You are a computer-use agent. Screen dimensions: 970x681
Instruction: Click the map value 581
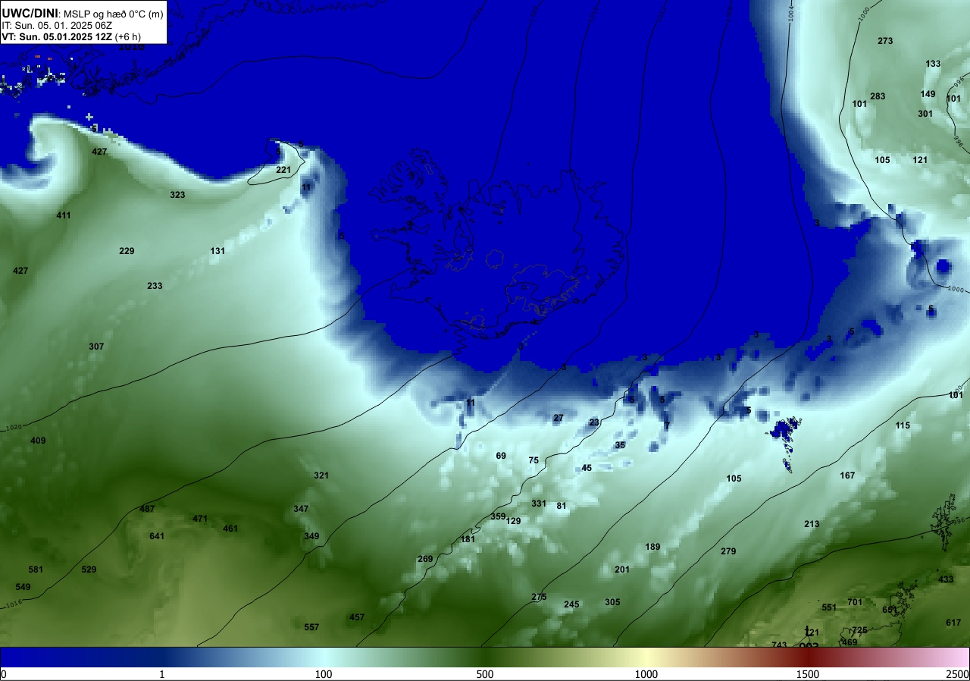point(36,570)
